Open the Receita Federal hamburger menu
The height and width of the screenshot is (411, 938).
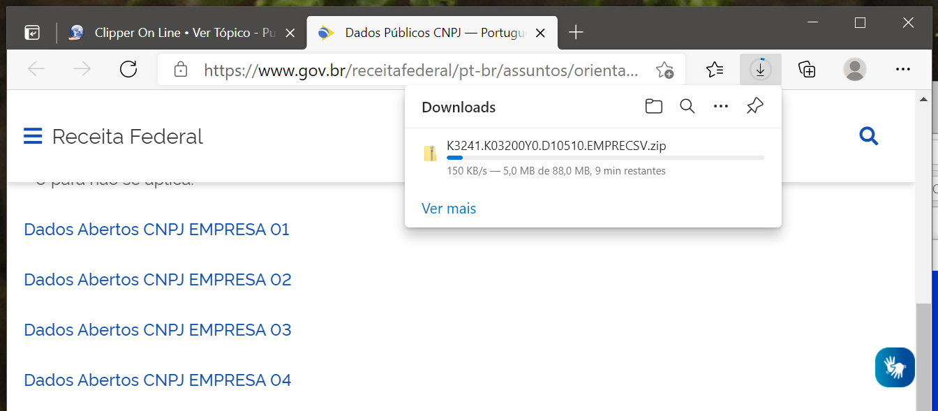[33, 136]
